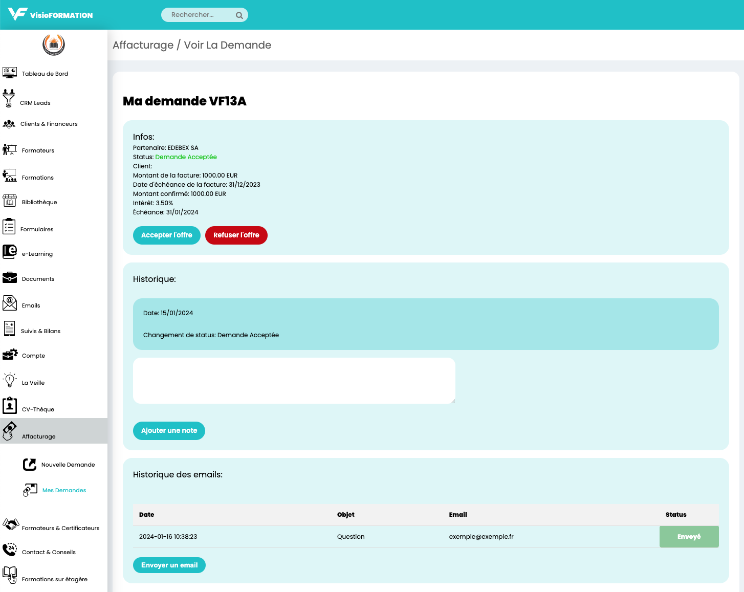The image size is (744, 592).
Task: Click the Status column header
Action: [x=676, y=515]
